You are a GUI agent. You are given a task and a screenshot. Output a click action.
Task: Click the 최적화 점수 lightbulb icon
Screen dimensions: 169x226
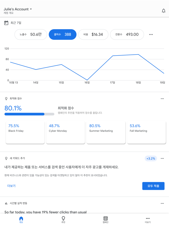click(x=6, y=99)
